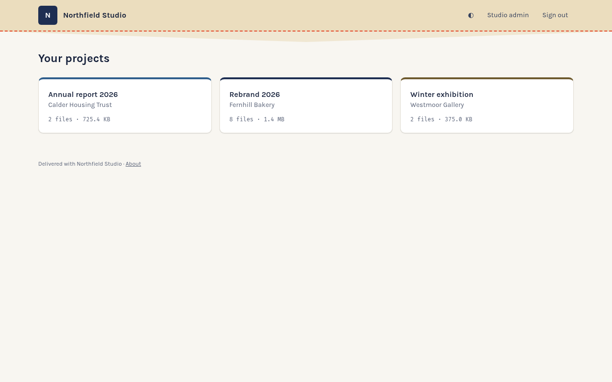This screenshot has height=382, width=612.
Task: Click the Northfield Studio brand name
Action: click(95, 15)
